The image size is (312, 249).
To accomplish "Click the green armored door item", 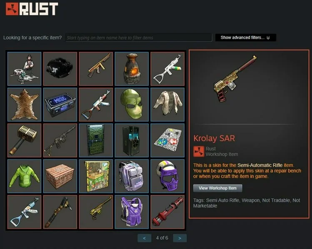I will tap(96, 140).
